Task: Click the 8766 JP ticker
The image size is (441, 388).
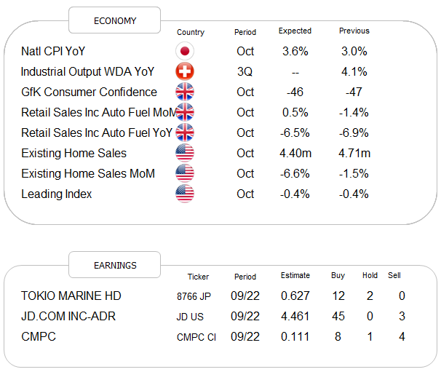Action: pyautogui.click(x=194, y=296)
